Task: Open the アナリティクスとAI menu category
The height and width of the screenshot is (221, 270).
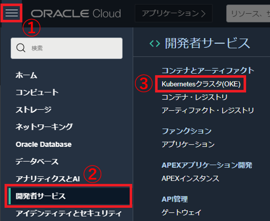Action: pos(48,179)
